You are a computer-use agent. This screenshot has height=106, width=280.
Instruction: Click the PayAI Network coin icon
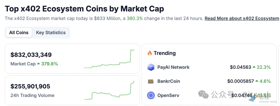pos(151,67)
